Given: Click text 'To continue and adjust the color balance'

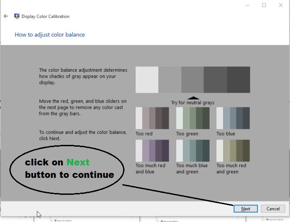Looking at the screenshot, I should (x=83, y=132).
